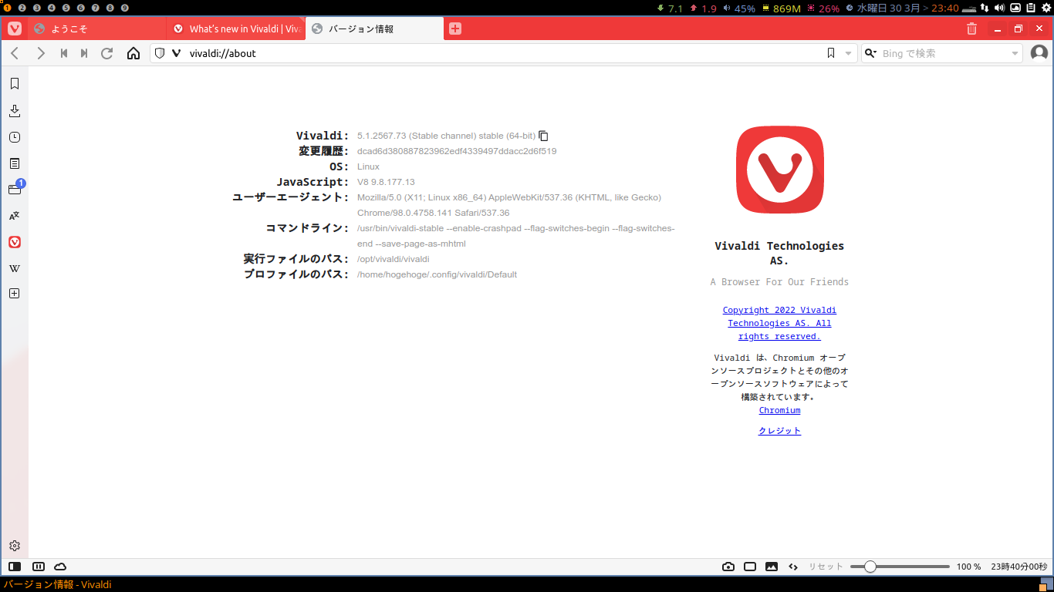
Task: Open the tab tiling options
Action: coord(39,567)
